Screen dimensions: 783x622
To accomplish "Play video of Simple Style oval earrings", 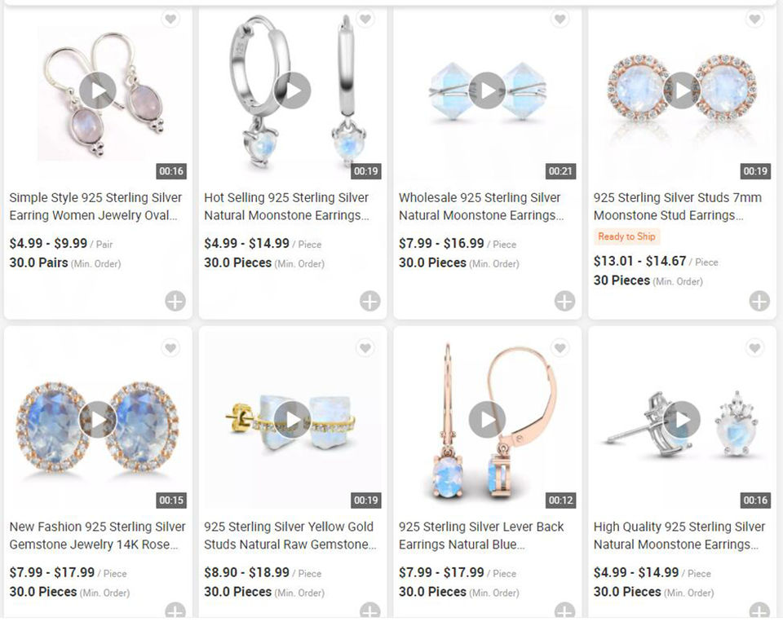I will pyautogui.click(x=98, y=90).
